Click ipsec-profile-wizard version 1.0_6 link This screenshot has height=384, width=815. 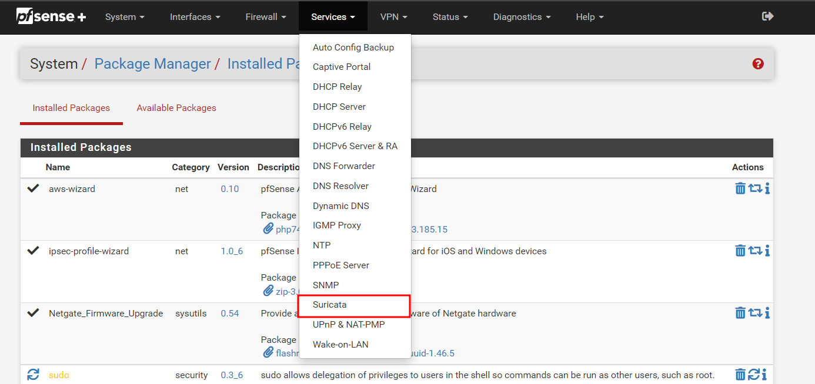(232, 251)
